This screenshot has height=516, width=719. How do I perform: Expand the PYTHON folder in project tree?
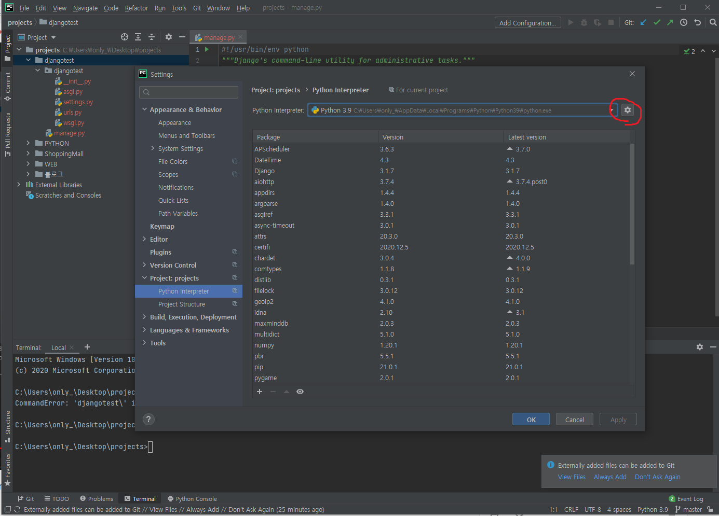[28, 143]
